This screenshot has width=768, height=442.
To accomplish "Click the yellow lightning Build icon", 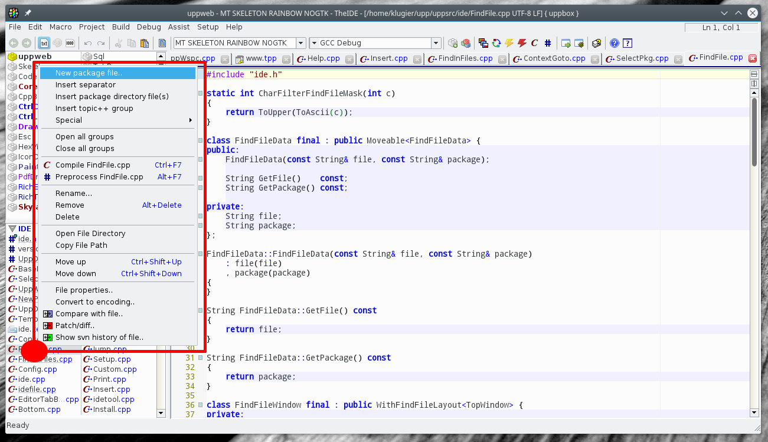I will [x=509, y=43].
